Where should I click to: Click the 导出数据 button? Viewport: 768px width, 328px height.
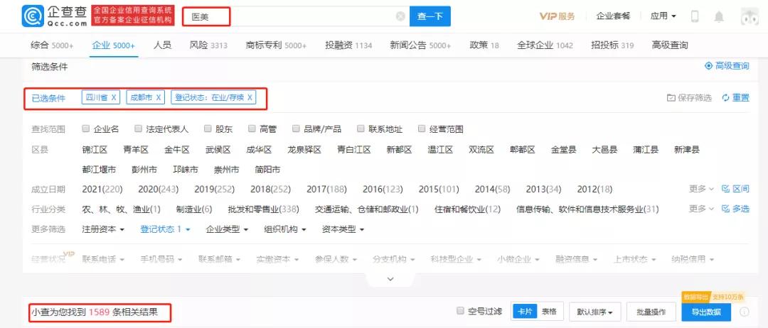tap(706, 312)
